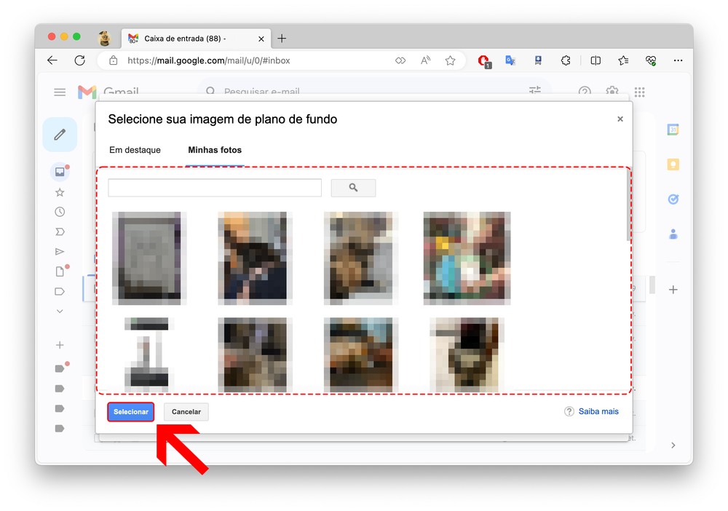
Task: Open Snoozed clock icon in sidebar
Action: click(60, 212)
